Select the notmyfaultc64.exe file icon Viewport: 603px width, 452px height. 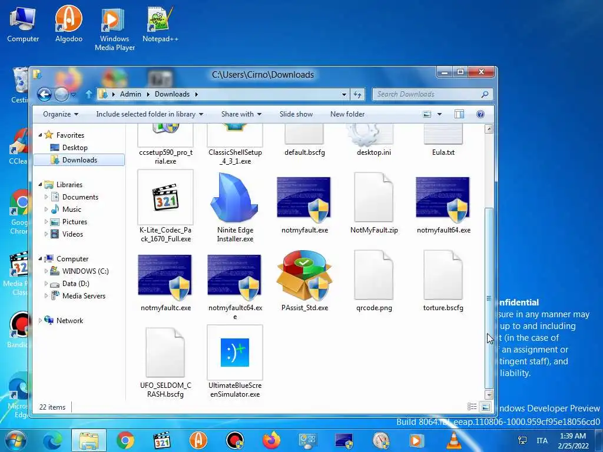[x=234, y=278]
